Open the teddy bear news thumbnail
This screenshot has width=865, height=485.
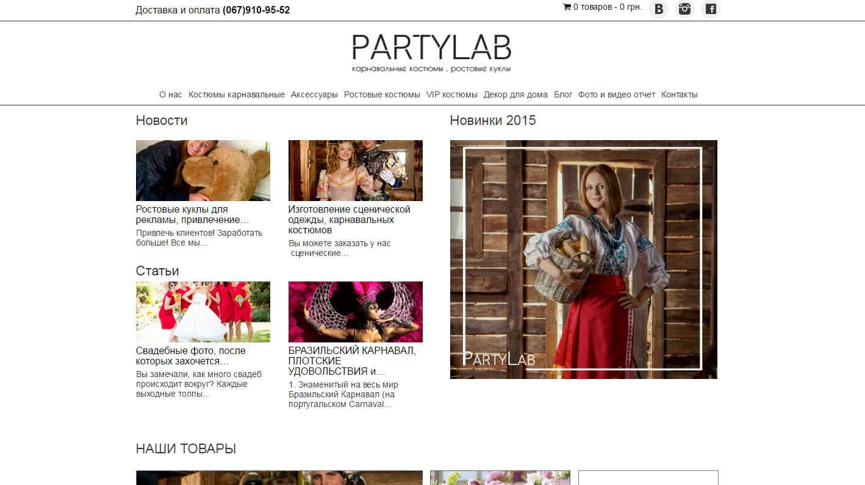tap(203, 171)
